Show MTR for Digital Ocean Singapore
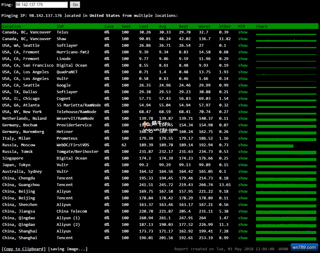 [243, 158]
